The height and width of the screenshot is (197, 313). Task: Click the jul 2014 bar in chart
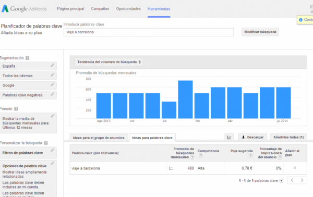pos(283,103)
